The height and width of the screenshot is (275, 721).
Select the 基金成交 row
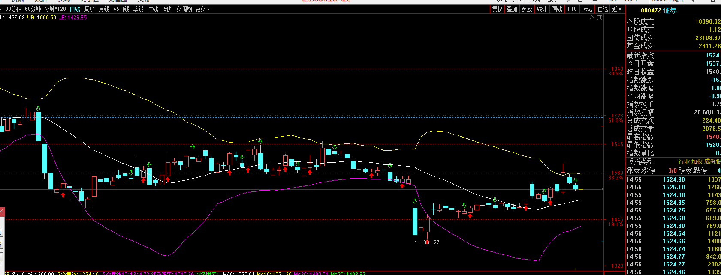pos(673,46)
